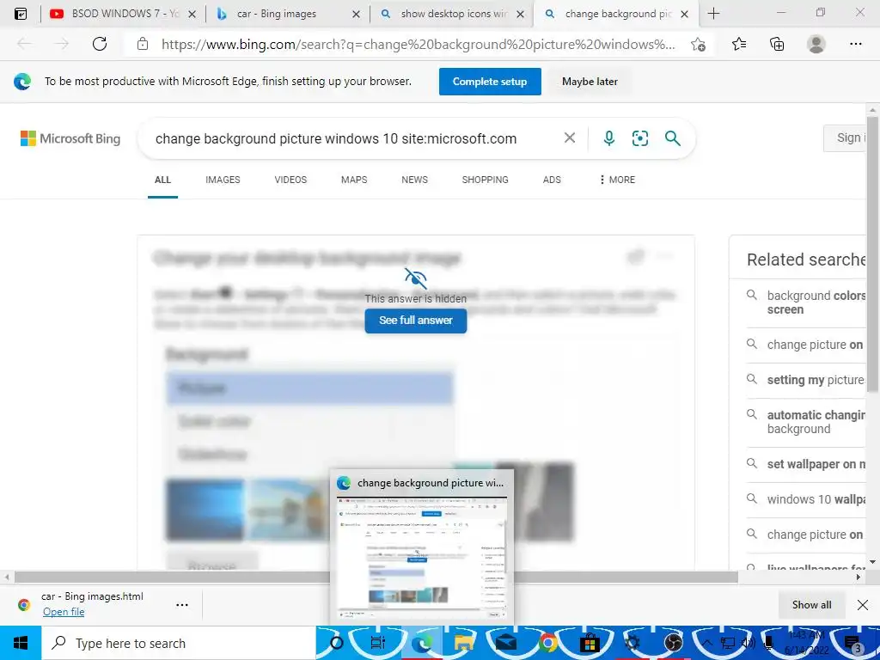The width and height of the screenshot is (880, 660).
Task: Open Mail app from taskbar
Action: [505, 643]
